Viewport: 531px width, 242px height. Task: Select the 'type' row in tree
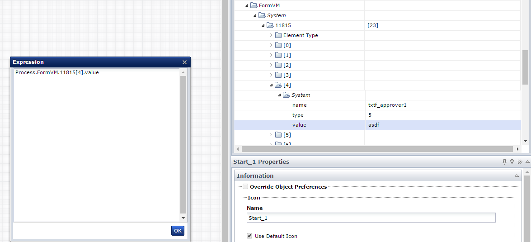pyautogui.click(x=377, y=115)
